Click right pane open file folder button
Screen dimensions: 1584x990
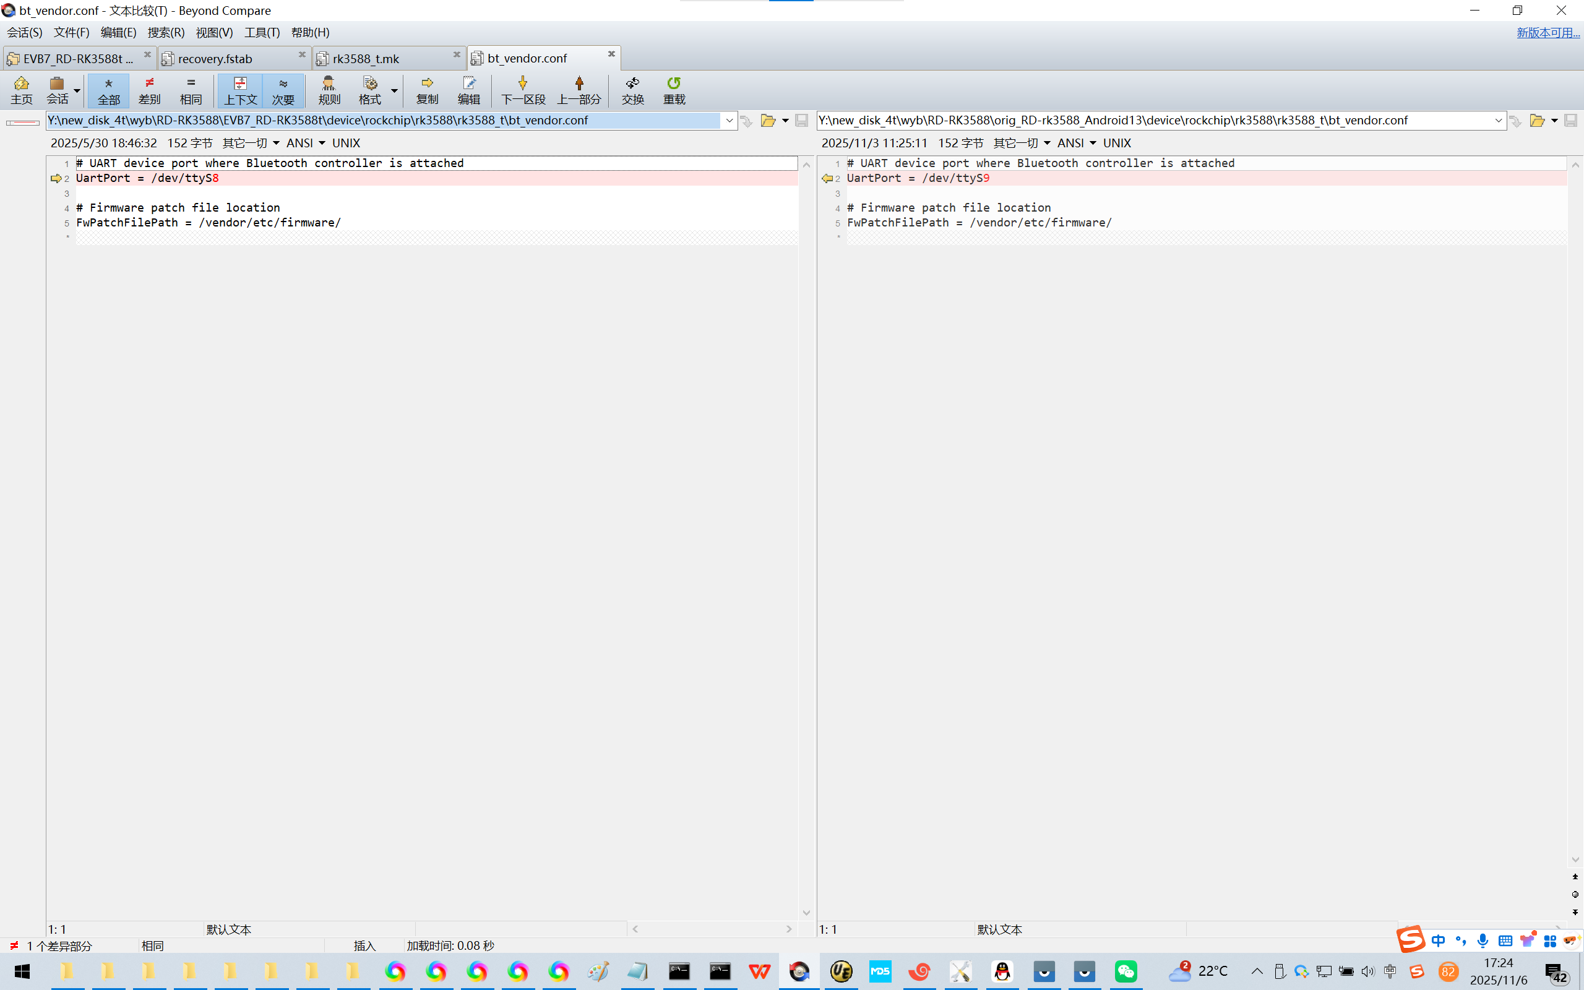click(1536, 121)
